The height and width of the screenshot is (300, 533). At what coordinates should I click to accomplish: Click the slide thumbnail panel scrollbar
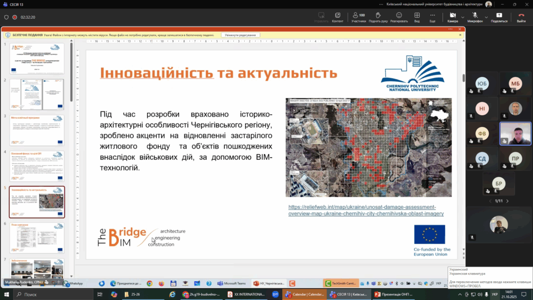pos(71,73)
